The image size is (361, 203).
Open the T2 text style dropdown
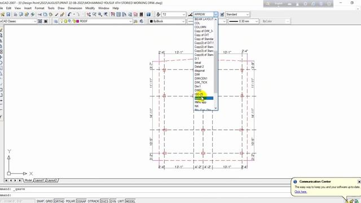(x=184, y=15)
